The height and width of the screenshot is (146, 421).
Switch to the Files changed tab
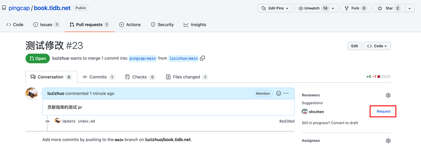(186, 77)
